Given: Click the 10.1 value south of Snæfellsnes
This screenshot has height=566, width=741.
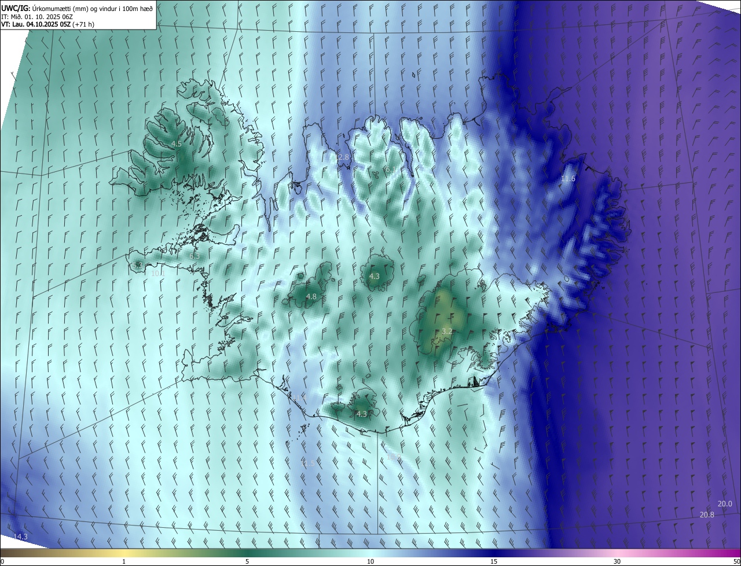Looking at the screenshot, I should (158, 273).
